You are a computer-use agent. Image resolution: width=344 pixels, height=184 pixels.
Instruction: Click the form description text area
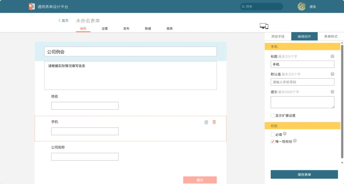[131, 76]
